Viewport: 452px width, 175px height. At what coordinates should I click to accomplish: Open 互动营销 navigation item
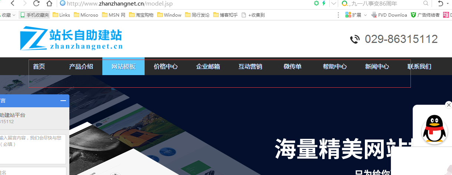pyautogui.click(x=250, y=67)
